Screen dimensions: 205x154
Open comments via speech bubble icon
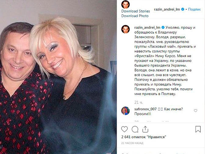(135, 129)
